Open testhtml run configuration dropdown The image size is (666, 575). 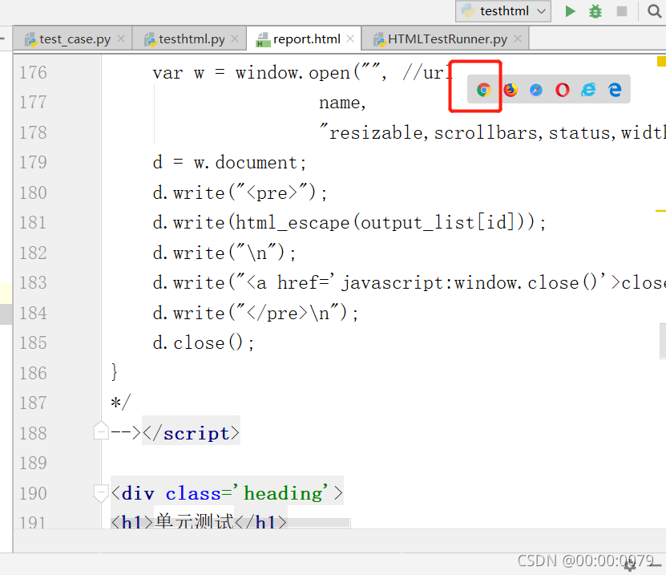coord(503,11)
